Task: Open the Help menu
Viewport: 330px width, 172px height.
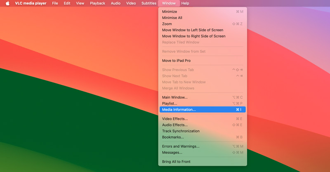Action: pyautogui.click(x=185, y=3)
